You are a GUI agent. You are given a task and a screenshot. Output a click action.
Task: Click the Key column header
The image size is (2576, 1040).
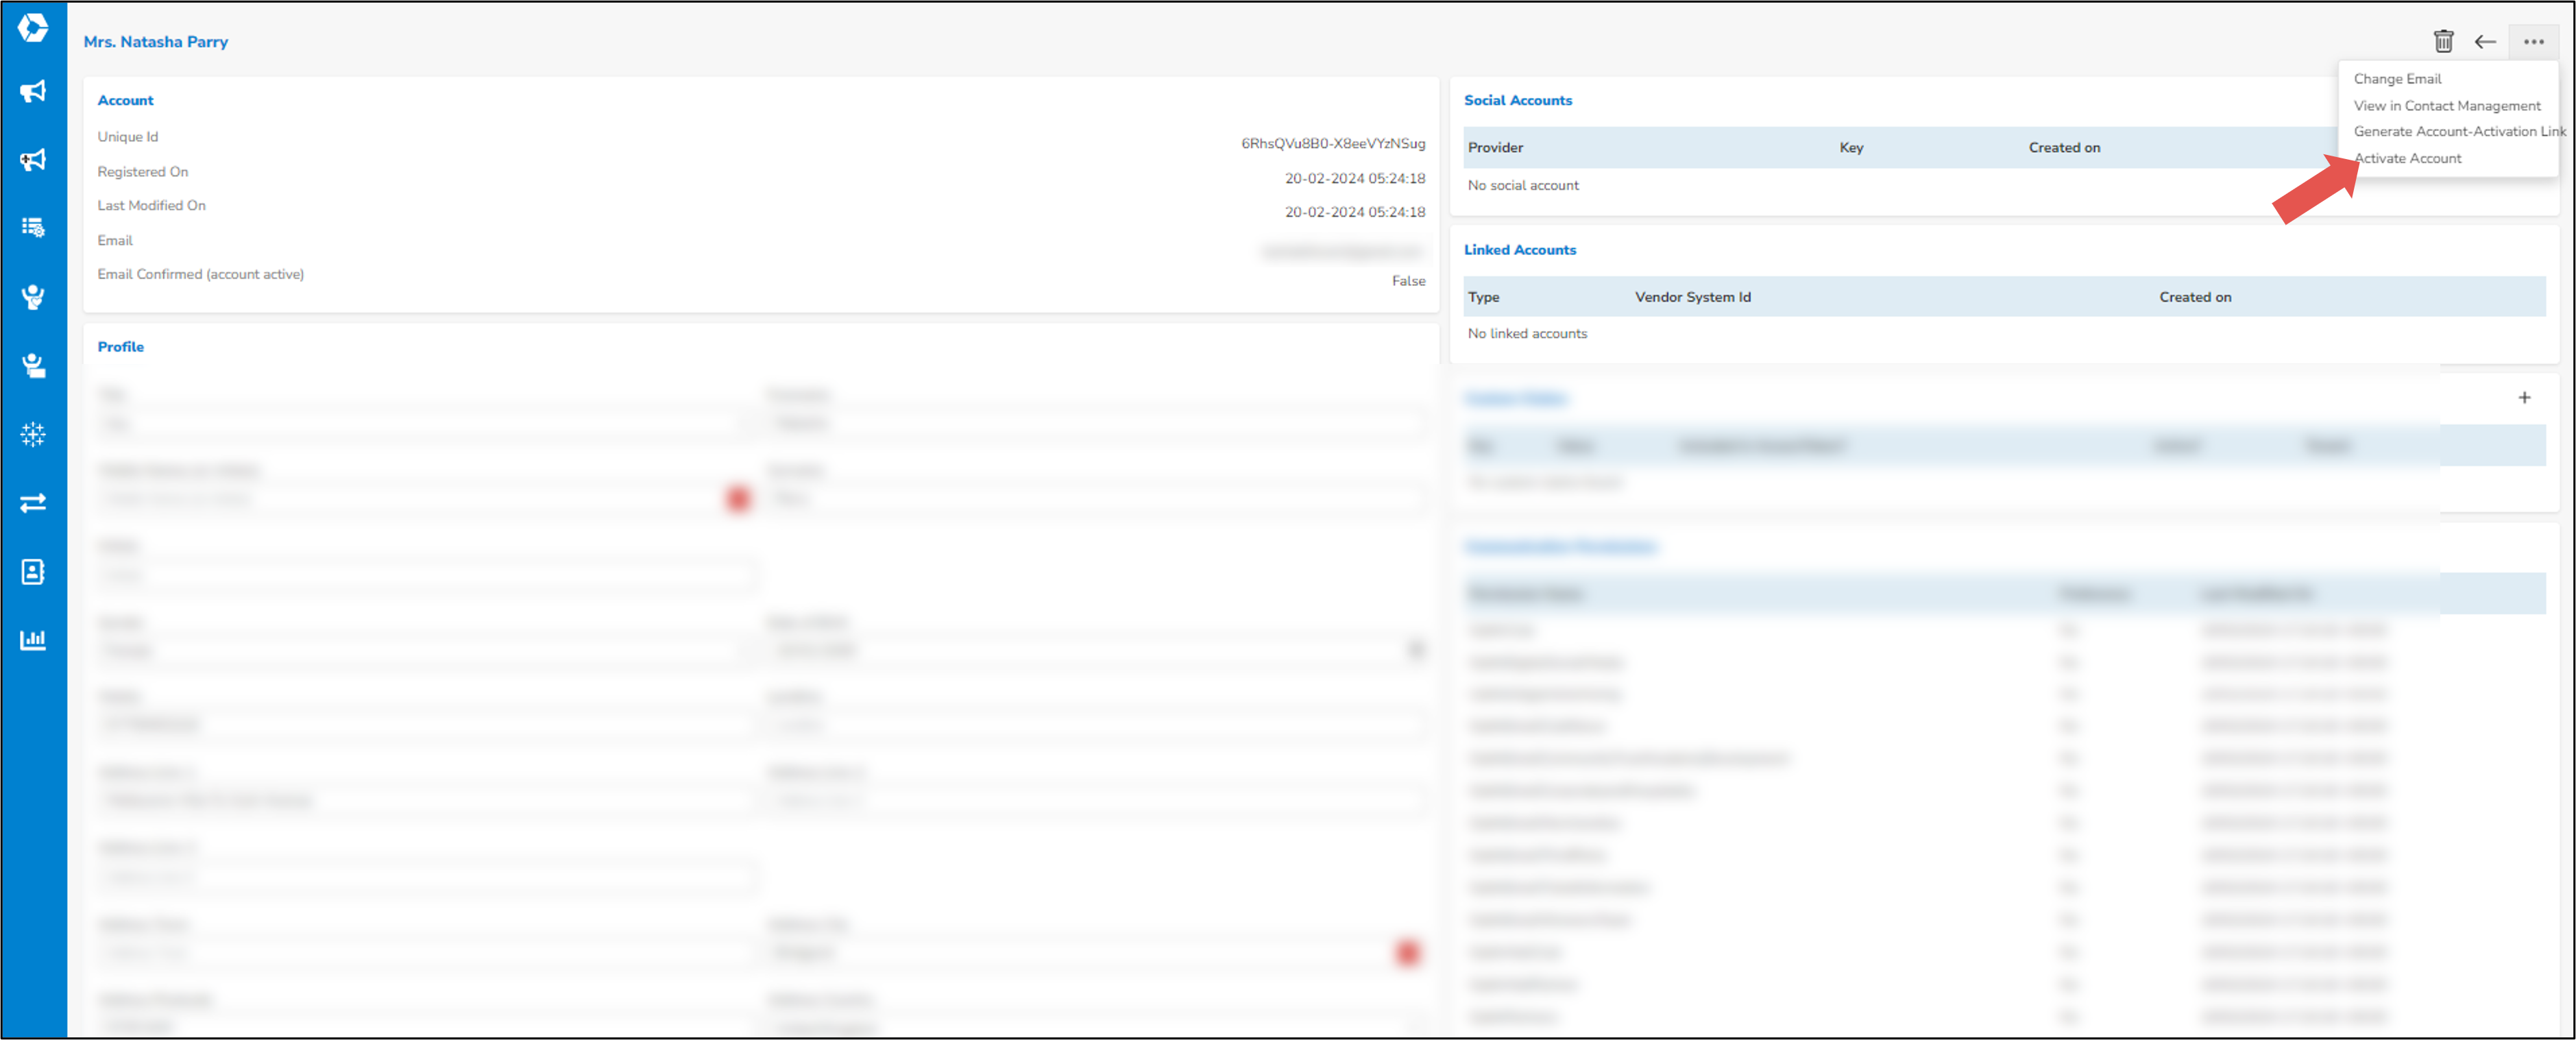[1851, 148]
